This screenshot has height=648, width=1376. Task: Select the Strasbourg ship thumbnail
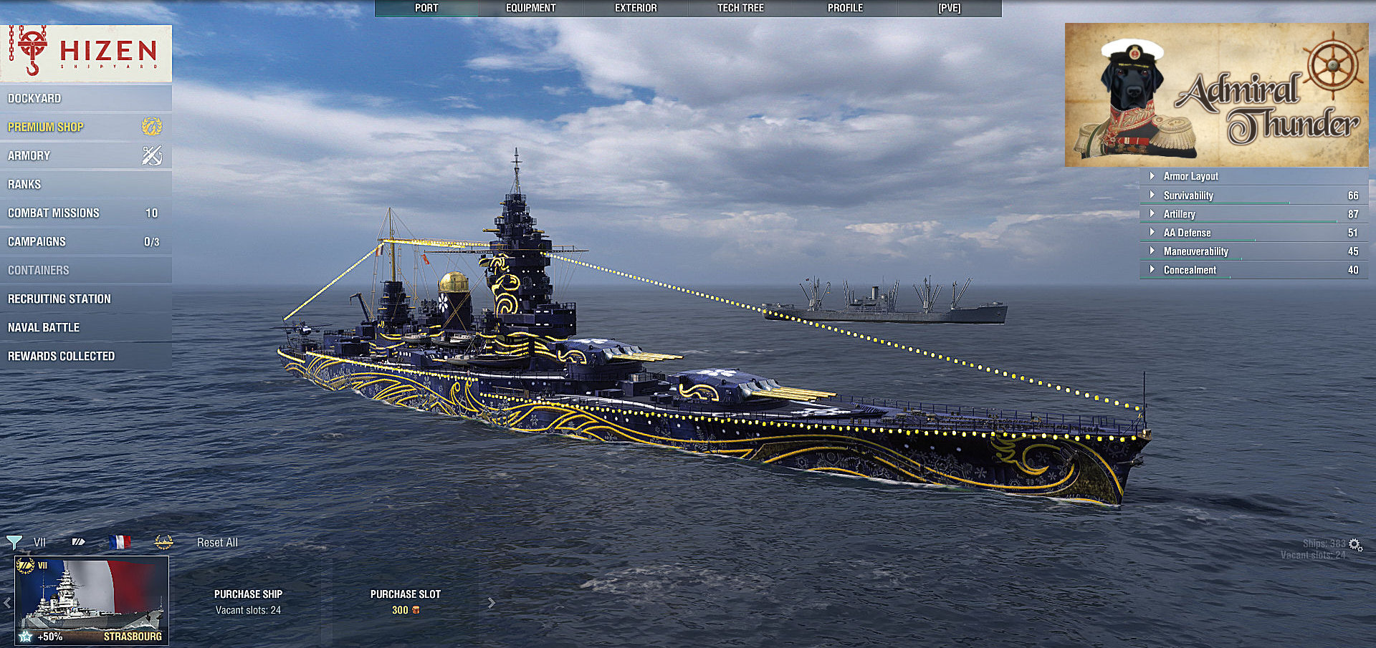pos(92,600)
